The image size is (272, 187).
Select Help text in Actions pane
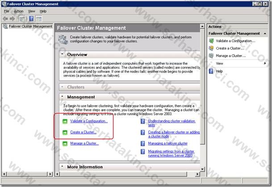coord(219,71)
